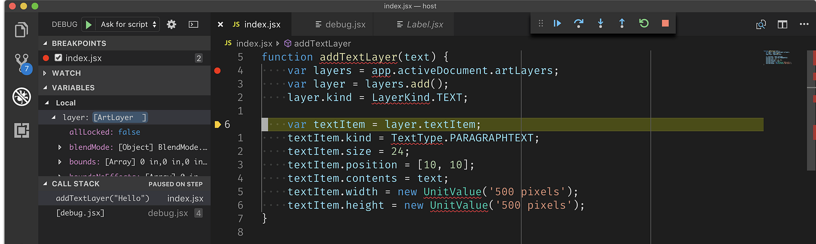Click line 'var textItem = layer.textItem;'
This screenshot has width=816, height=244.
click(384, 125)
